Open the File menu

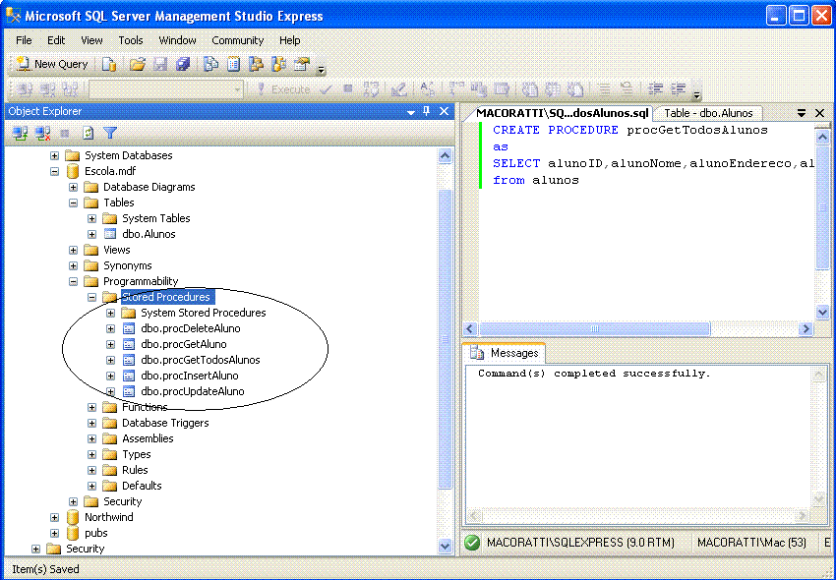[x=24, y=40]
